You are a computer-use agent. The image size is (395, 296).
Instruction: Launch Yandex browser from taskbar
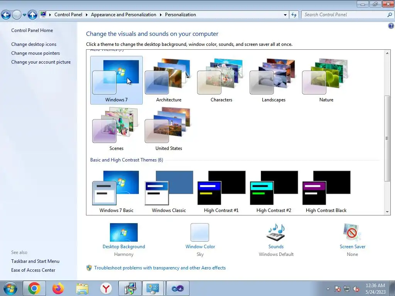[106, 288]
